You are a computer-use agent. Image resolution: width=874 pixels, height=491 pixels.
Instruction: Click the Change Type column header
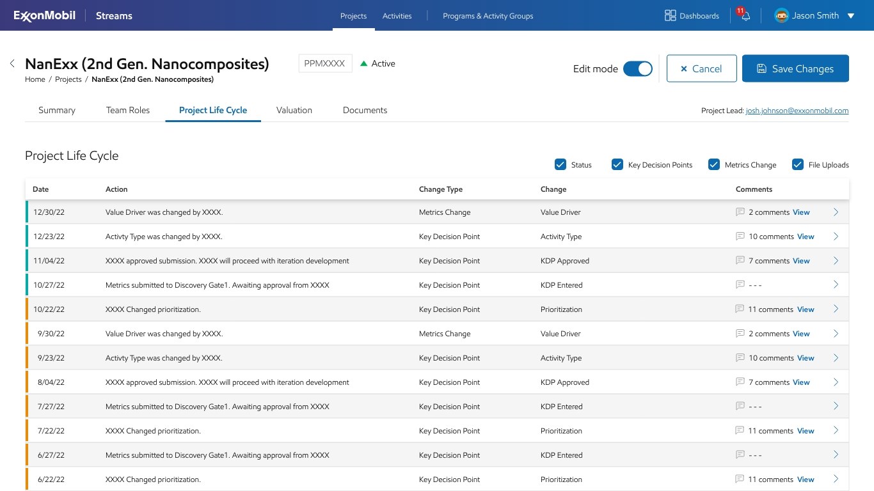pos(441,189)
